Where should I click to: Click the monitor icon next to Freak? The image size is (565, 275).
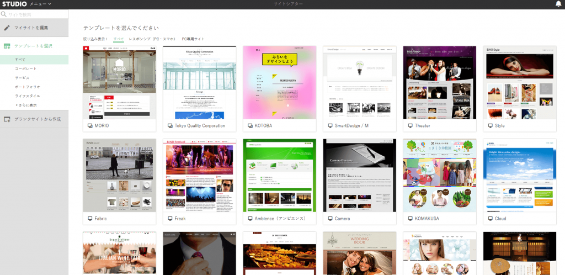170,219
